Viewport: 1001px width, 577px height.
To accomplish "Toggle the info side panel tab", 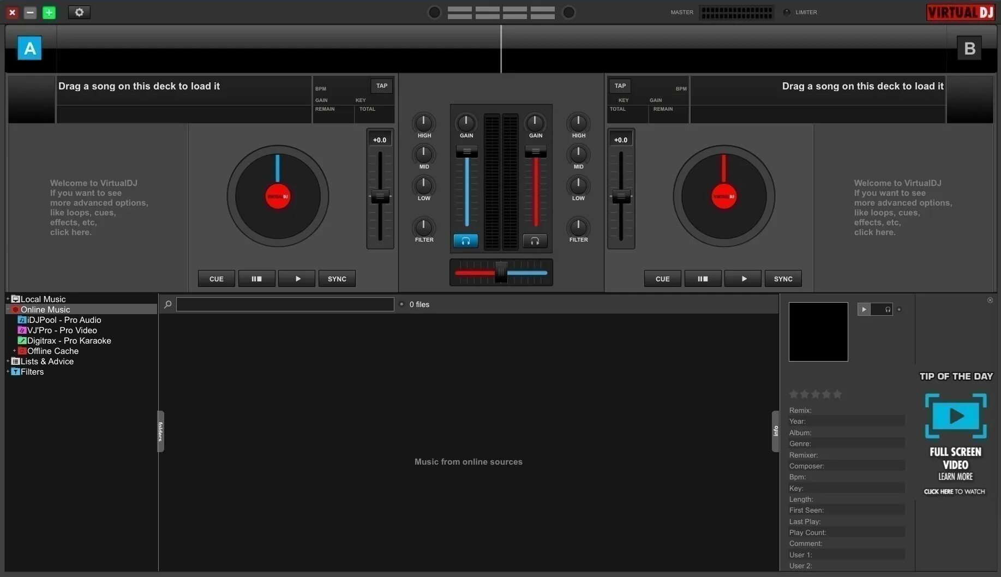I will (x=776, y=431).
